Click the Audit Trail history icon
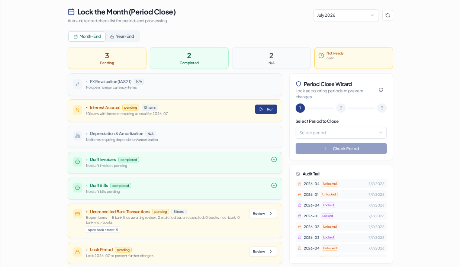The width and height of the screenshot is (460, 267). (x=298, y=174)
